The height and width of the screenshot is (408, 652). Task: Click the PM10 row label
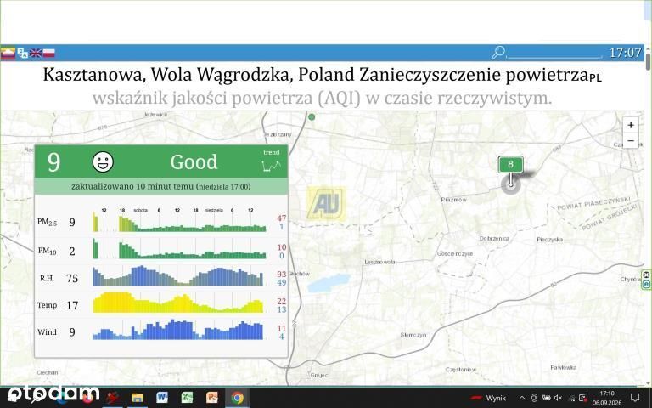pyautogui.click(x=47, y=251)
